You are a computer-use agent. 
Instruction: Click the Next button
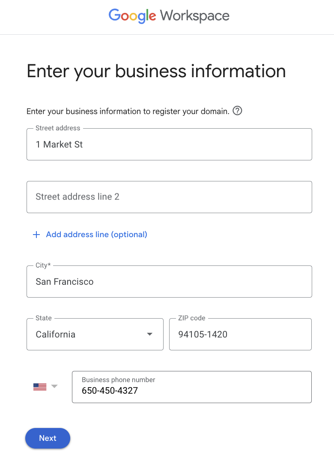point(48,438)
